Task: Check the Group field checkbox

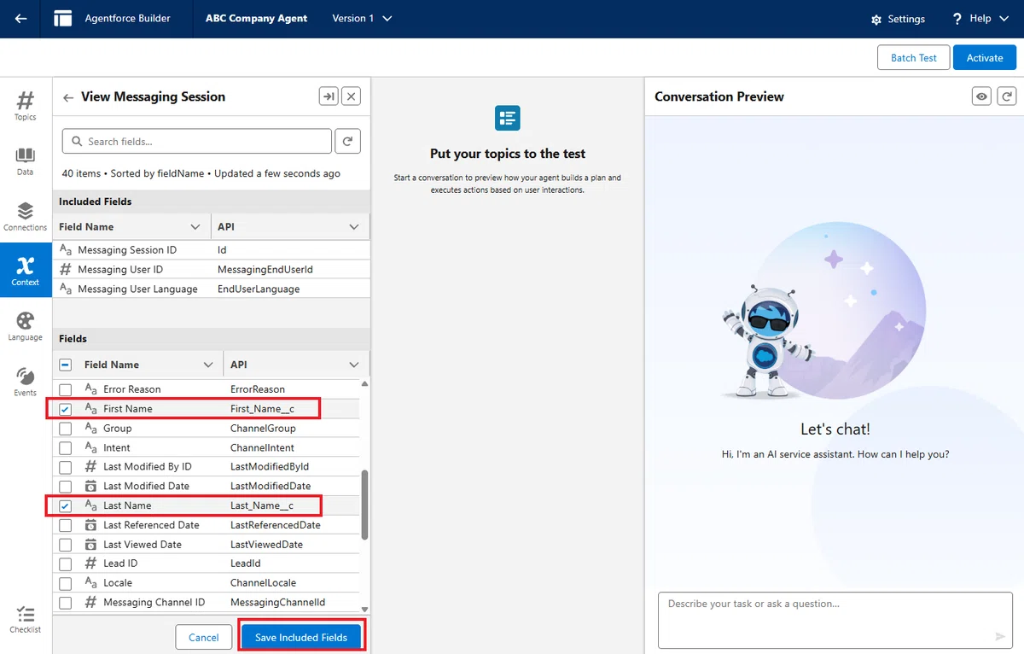Action: [x=66, y=429]
